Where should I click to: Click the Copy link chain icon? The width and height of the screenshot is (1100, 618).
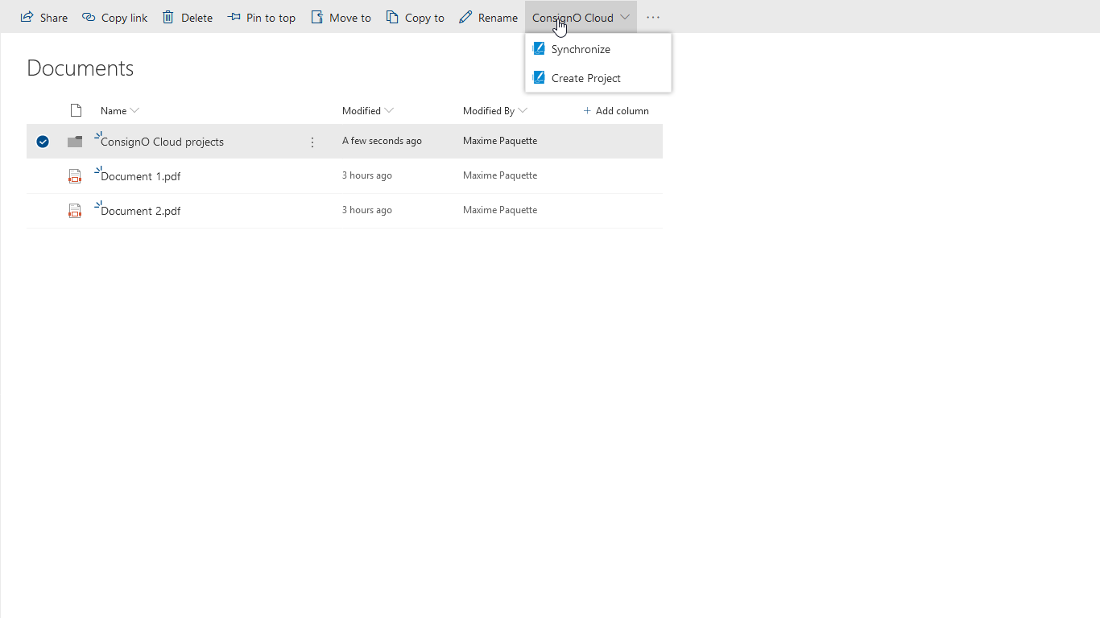89,17
